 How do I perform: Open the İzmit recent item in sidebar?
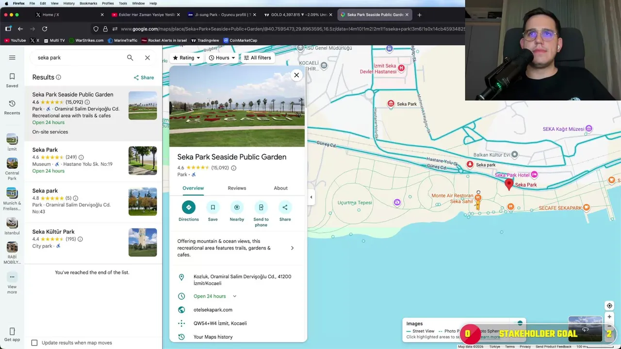(x=12, y=143)
